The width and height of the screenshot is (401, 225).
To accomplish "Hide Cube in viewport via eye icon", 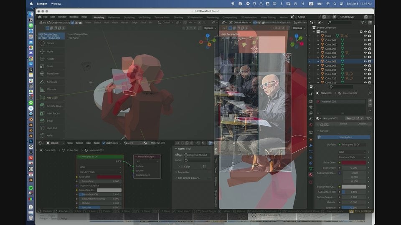I will [365, 36].
